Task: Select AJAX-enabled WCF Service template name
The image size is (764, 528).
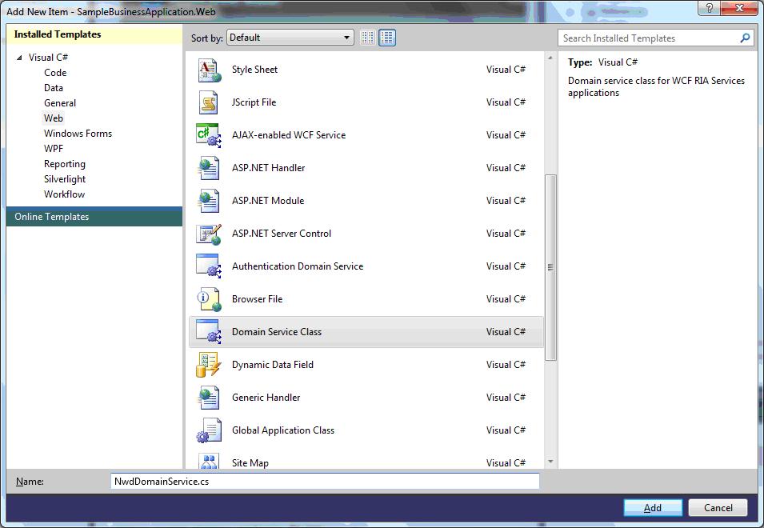Action: 289,135
